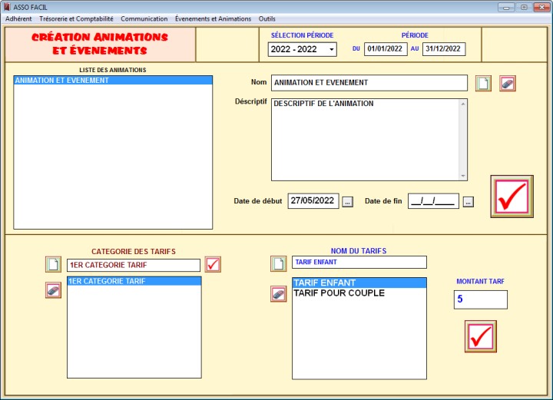Click the large red checkmark to validate the animation
This screenshot has height=400, width=553.
(x=512, y=197)
